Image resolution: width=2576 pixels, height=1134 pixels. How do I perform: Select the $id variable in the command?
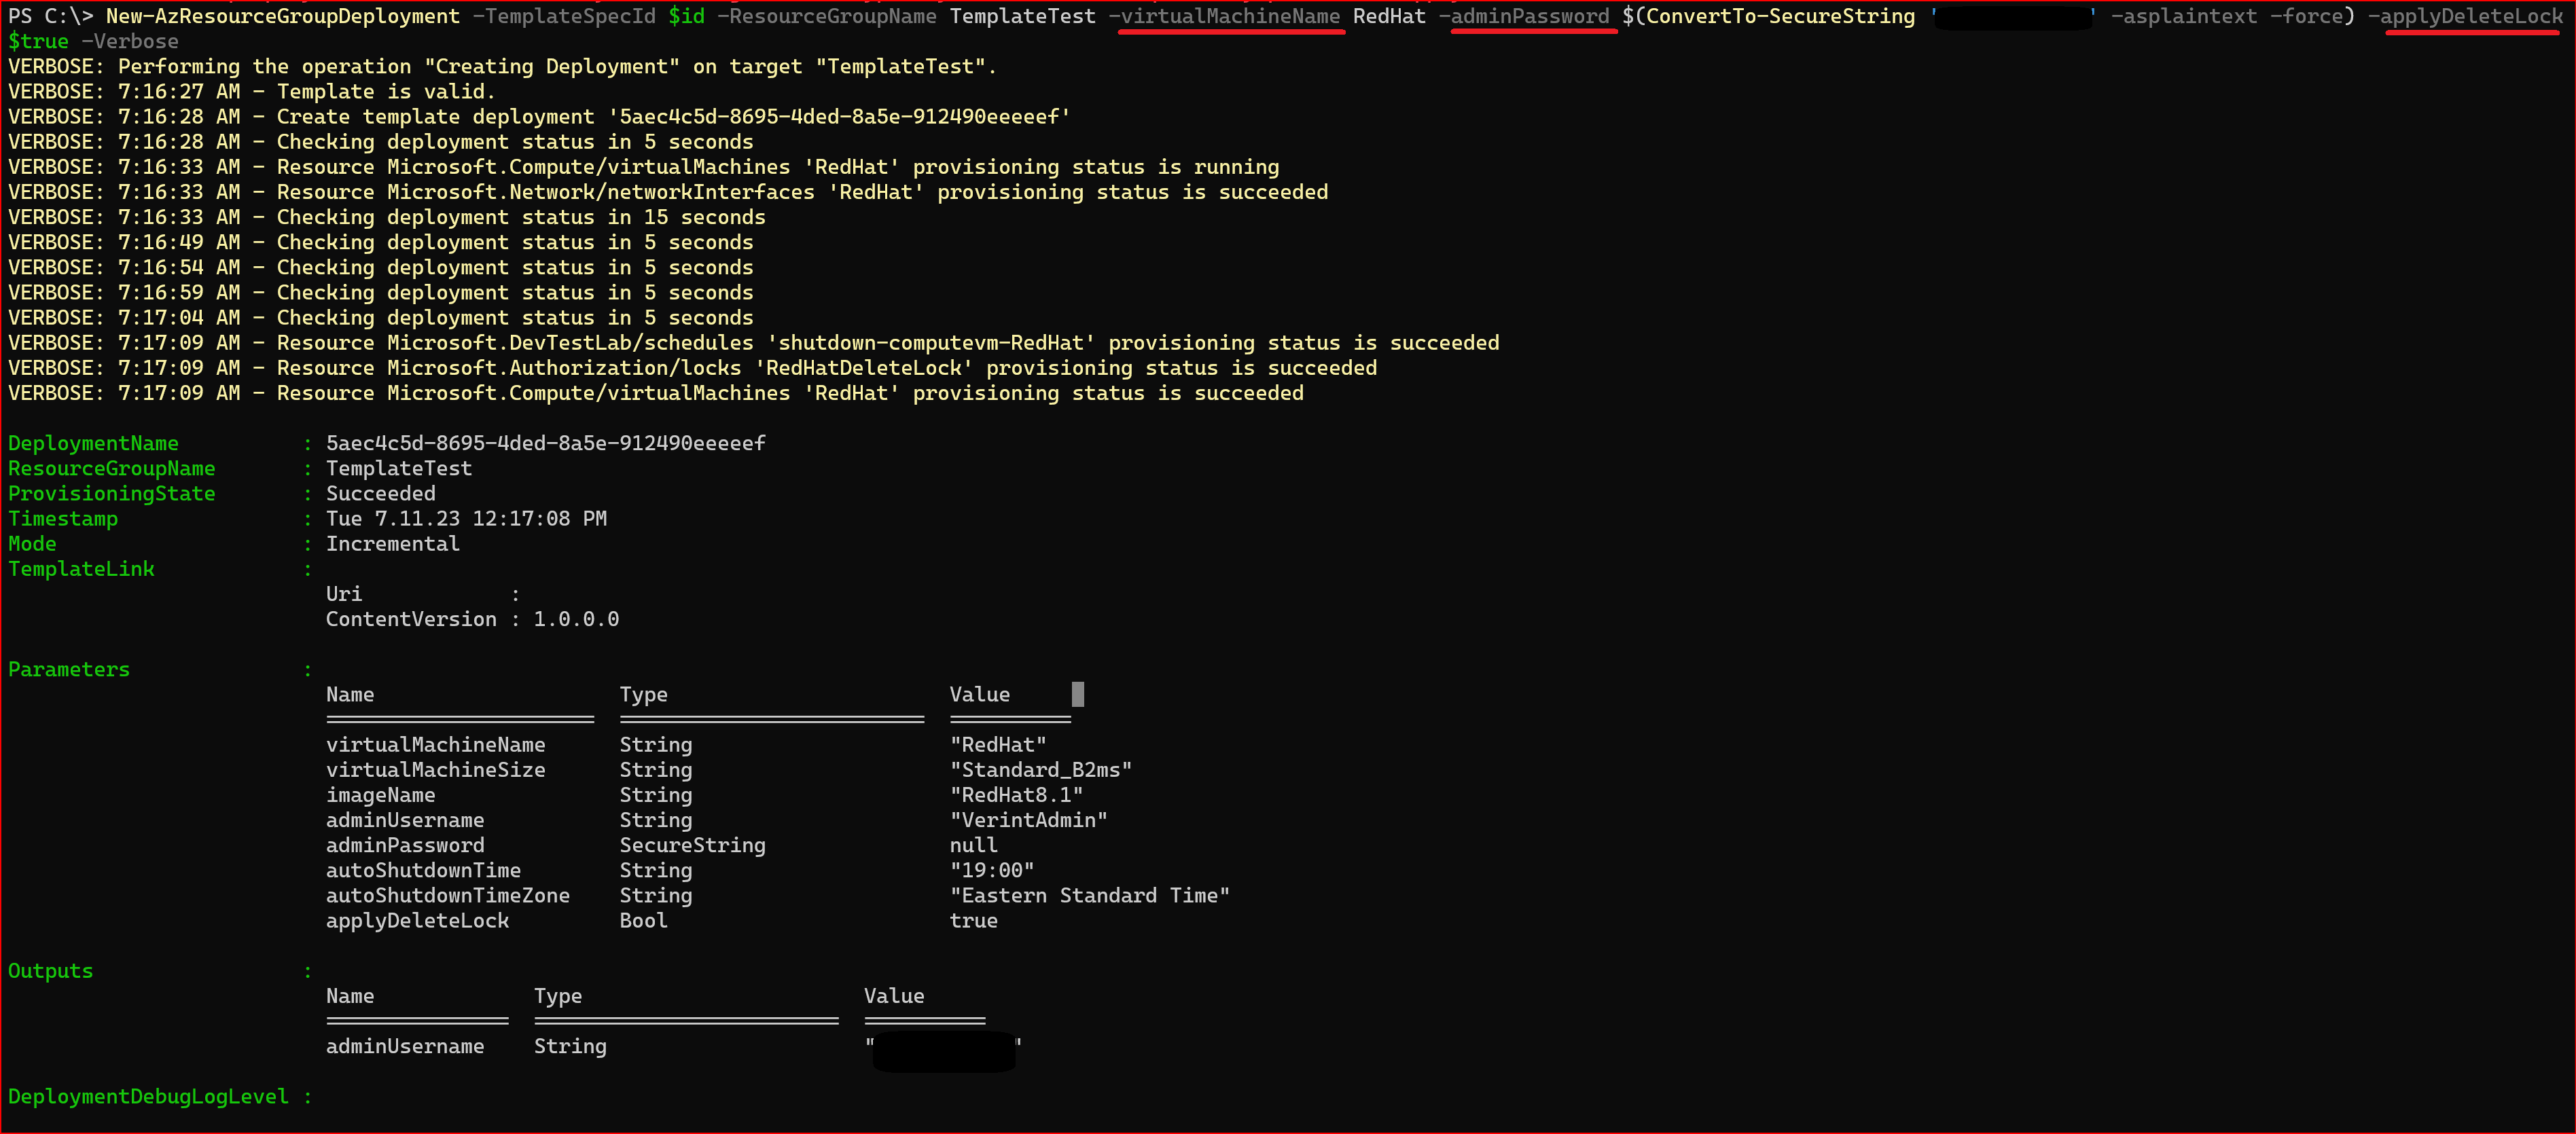coord(688,16)
